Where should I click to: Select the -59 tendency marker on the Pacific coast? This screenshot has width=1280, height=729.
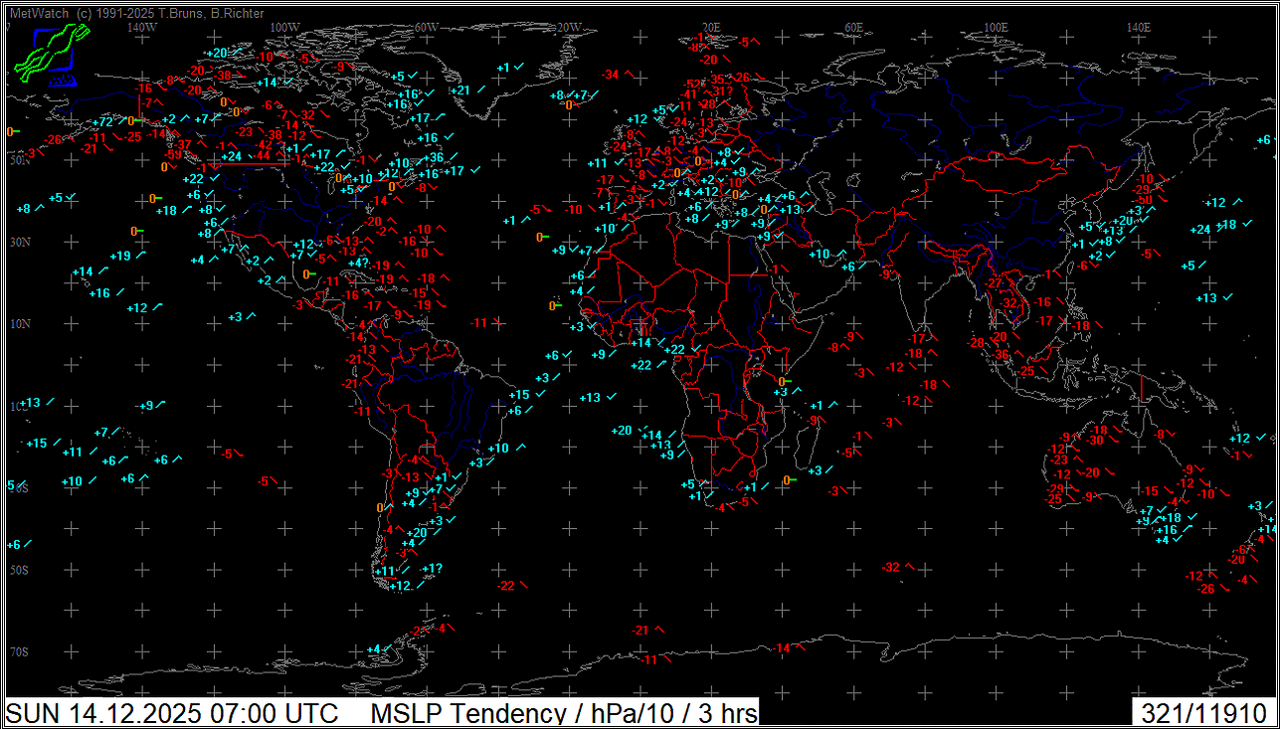tap(173, 154)
